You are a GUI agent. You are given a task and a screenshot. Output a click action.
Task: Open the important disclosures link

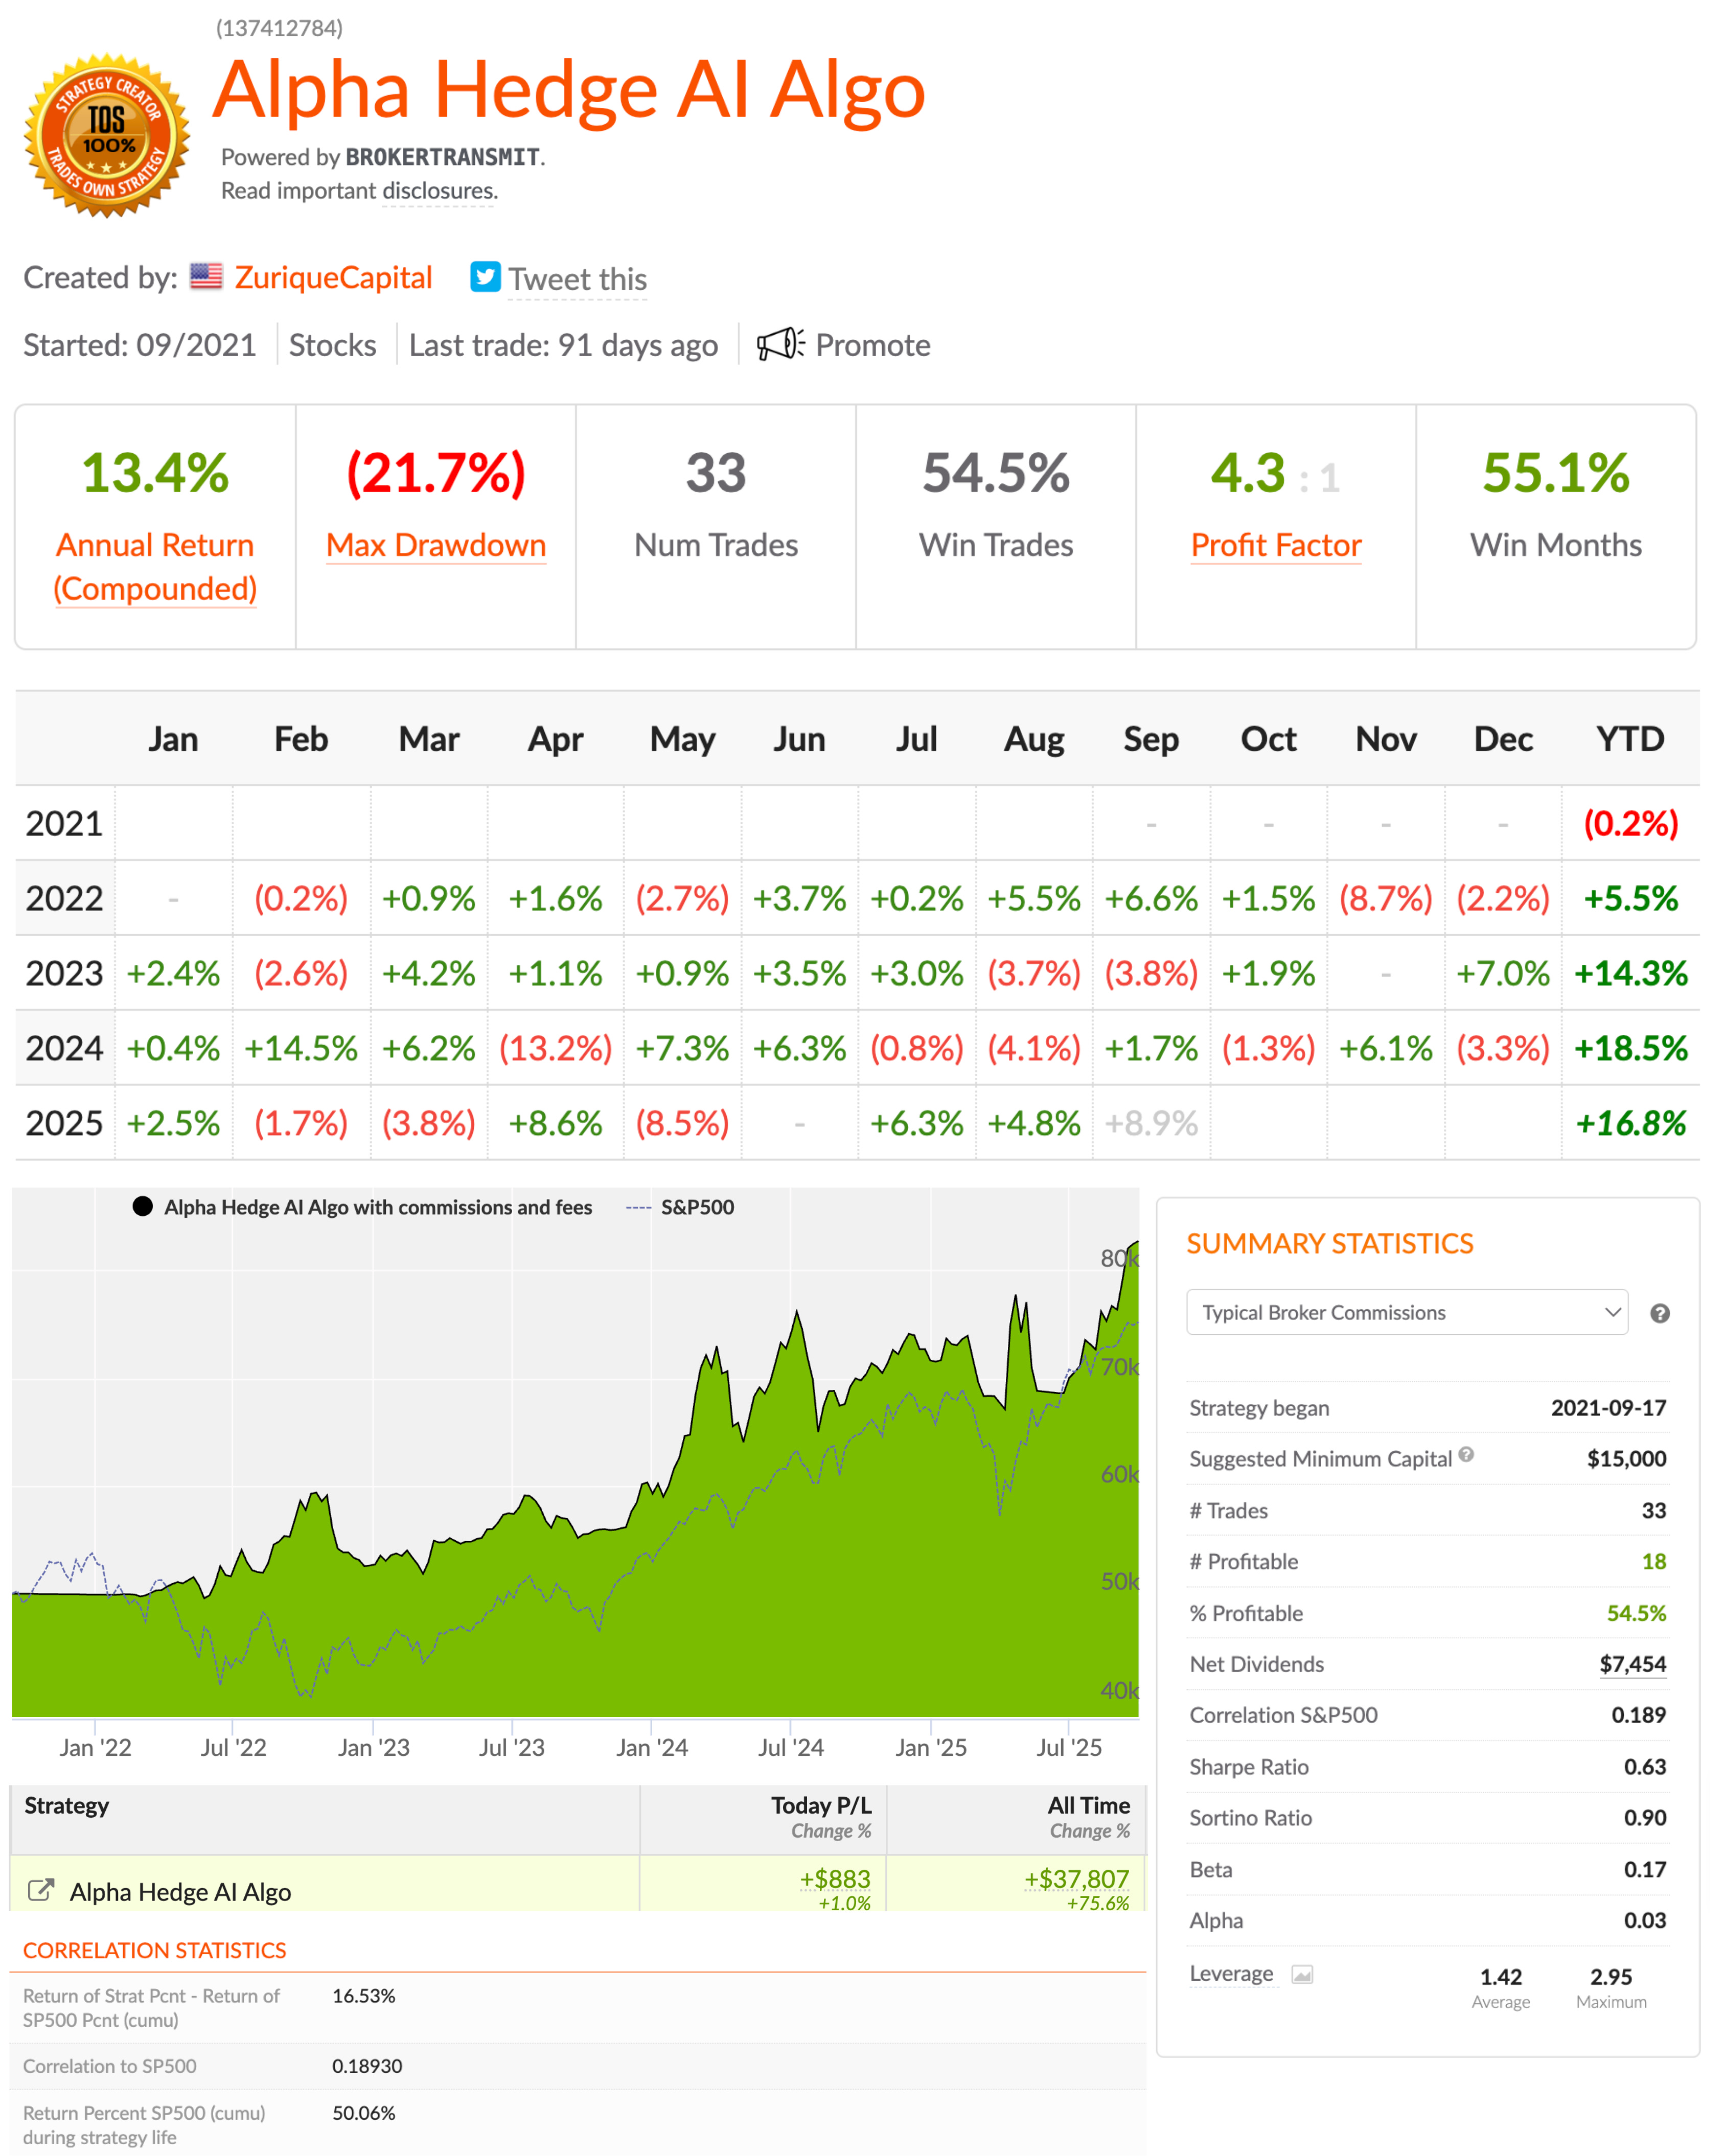(x=438, y=190)
